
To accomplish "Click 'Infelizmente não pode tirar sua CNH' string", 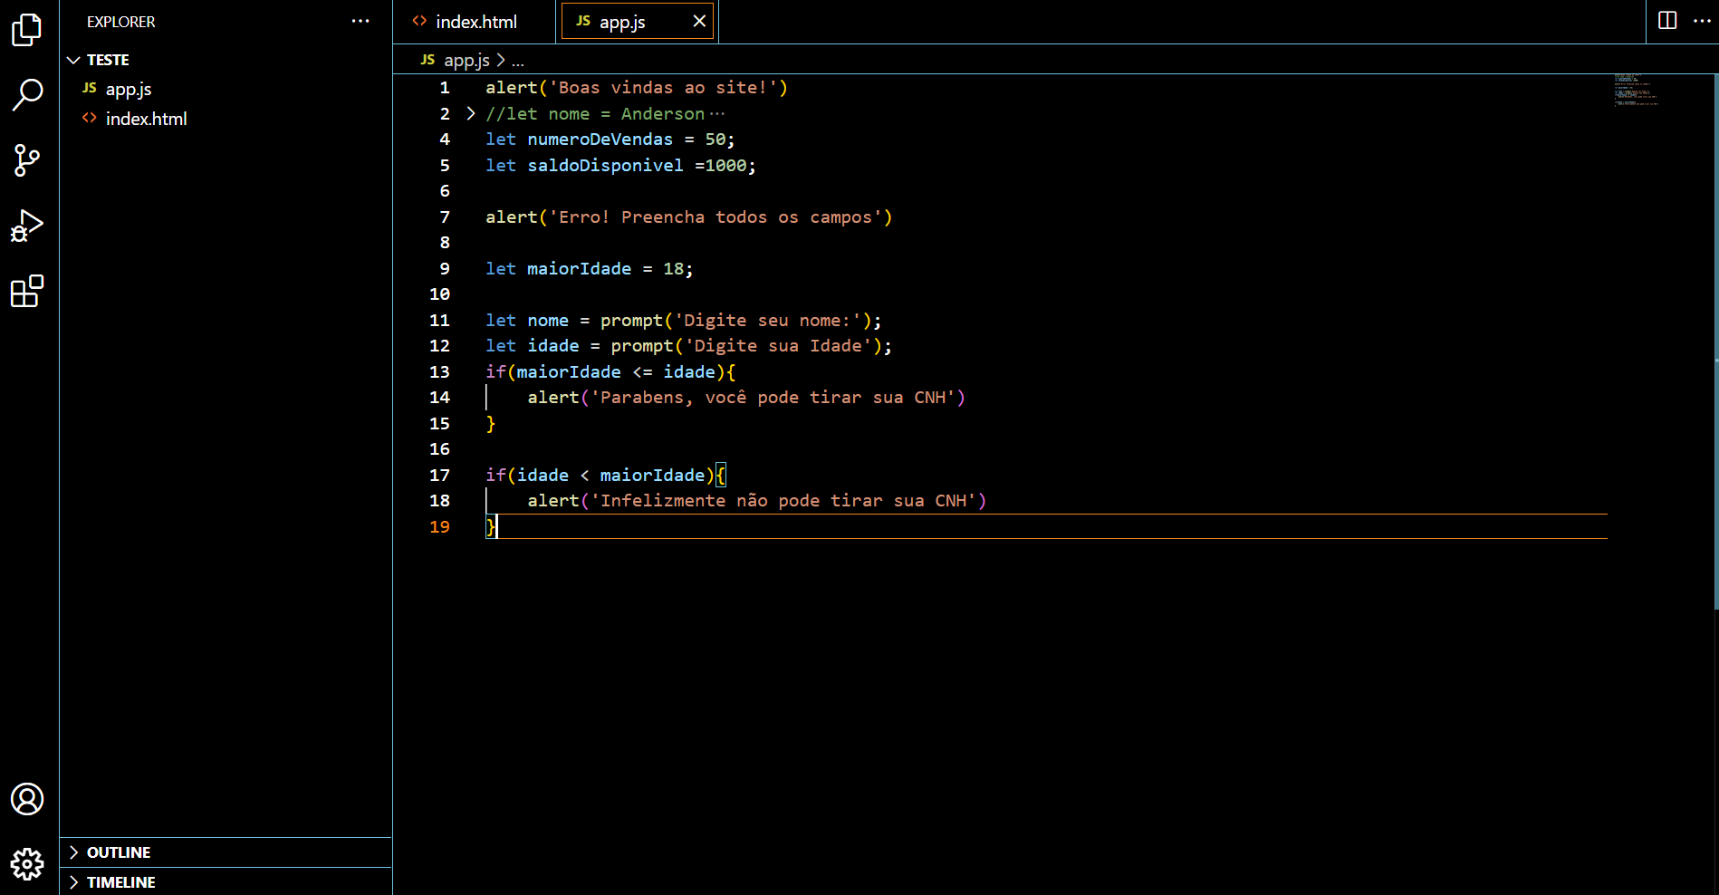I will click(x=783, y=501).
